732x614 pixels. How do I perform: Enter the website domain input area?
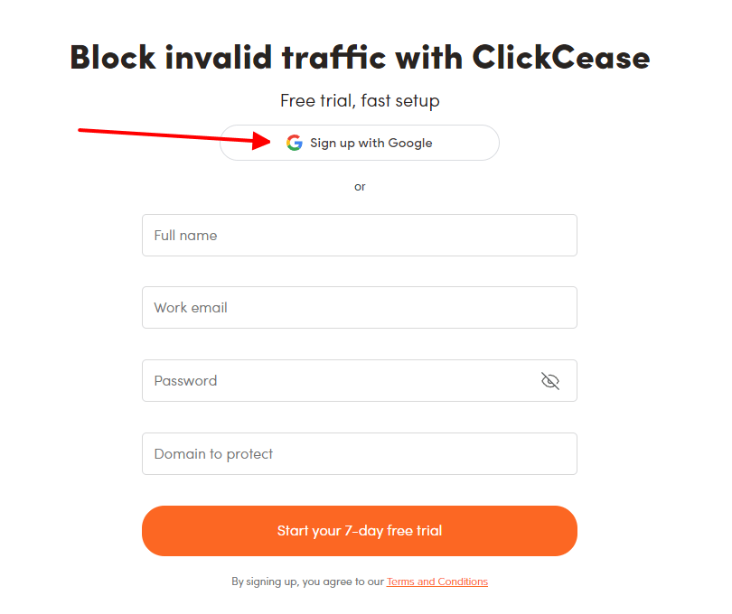coord(360,453)
